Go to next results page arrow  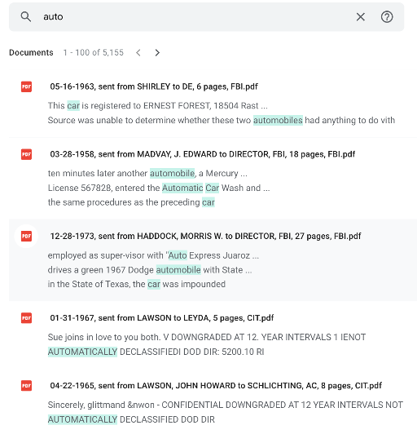[x=157, y=52]
